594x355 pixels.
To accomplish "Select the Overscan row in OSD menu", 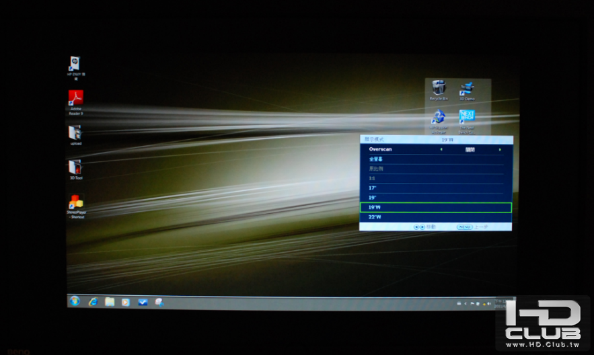I will click(x=436, y=149).
